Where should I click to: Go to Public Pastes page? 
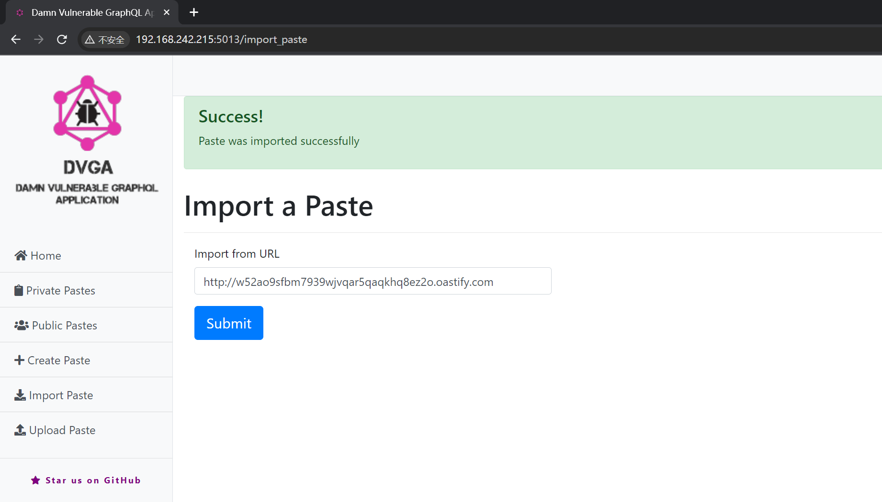64,326
